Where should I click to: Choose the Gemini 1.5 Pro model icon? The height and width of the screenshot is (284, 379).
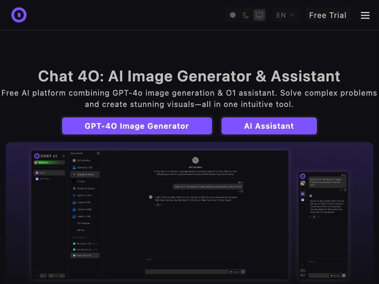(x=74, y=194)
